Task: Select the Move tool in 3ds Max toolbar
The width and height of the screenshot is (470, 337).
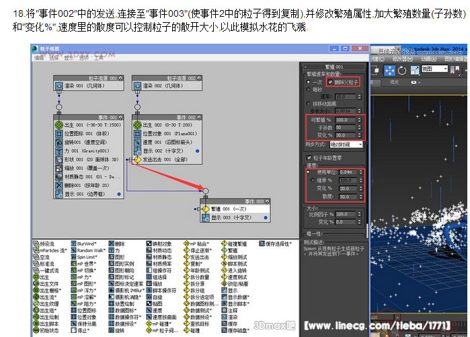Action: coord(390,71)
